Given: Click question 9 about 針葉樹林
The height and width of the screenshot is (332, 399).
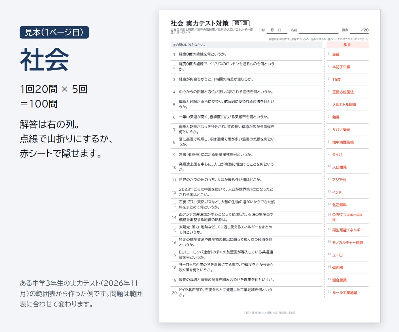Looking at the screenshot, I should [216, 155].
